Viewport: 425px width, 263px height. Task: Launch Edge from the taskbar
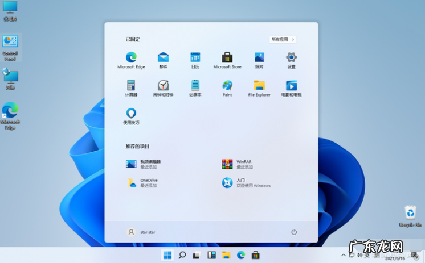click(240, 255)
